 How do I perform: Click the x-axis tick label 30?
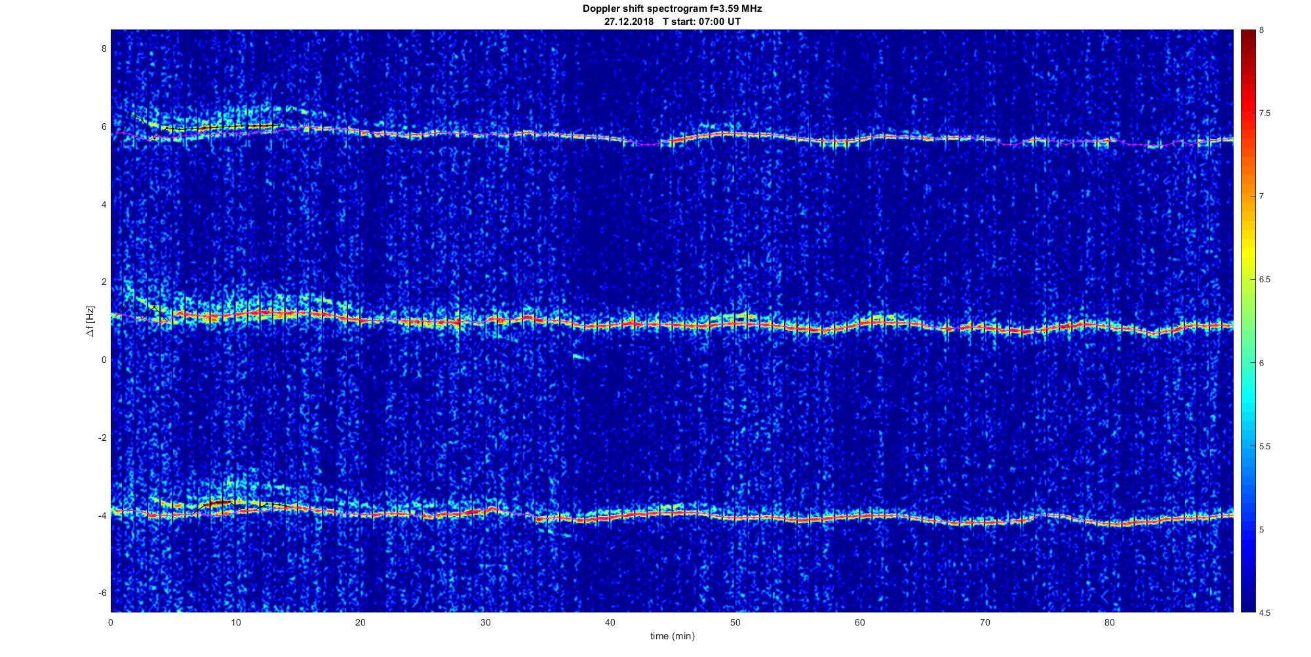point(485,622)
